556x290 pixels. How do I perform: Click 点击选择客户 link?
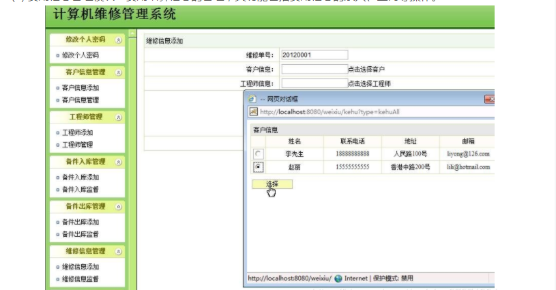coord(366,70)
